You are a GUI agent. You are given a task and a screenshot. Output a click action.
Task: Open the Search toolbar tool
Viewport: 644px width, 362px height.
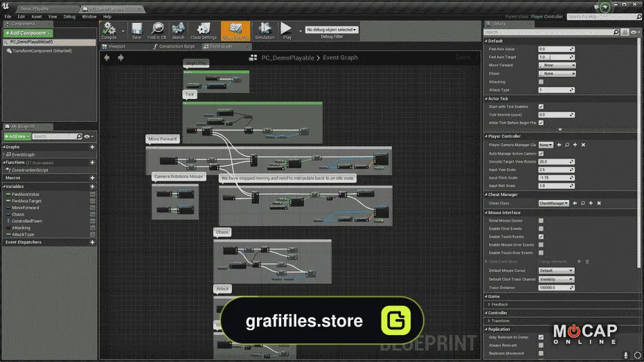coord(178,31)
